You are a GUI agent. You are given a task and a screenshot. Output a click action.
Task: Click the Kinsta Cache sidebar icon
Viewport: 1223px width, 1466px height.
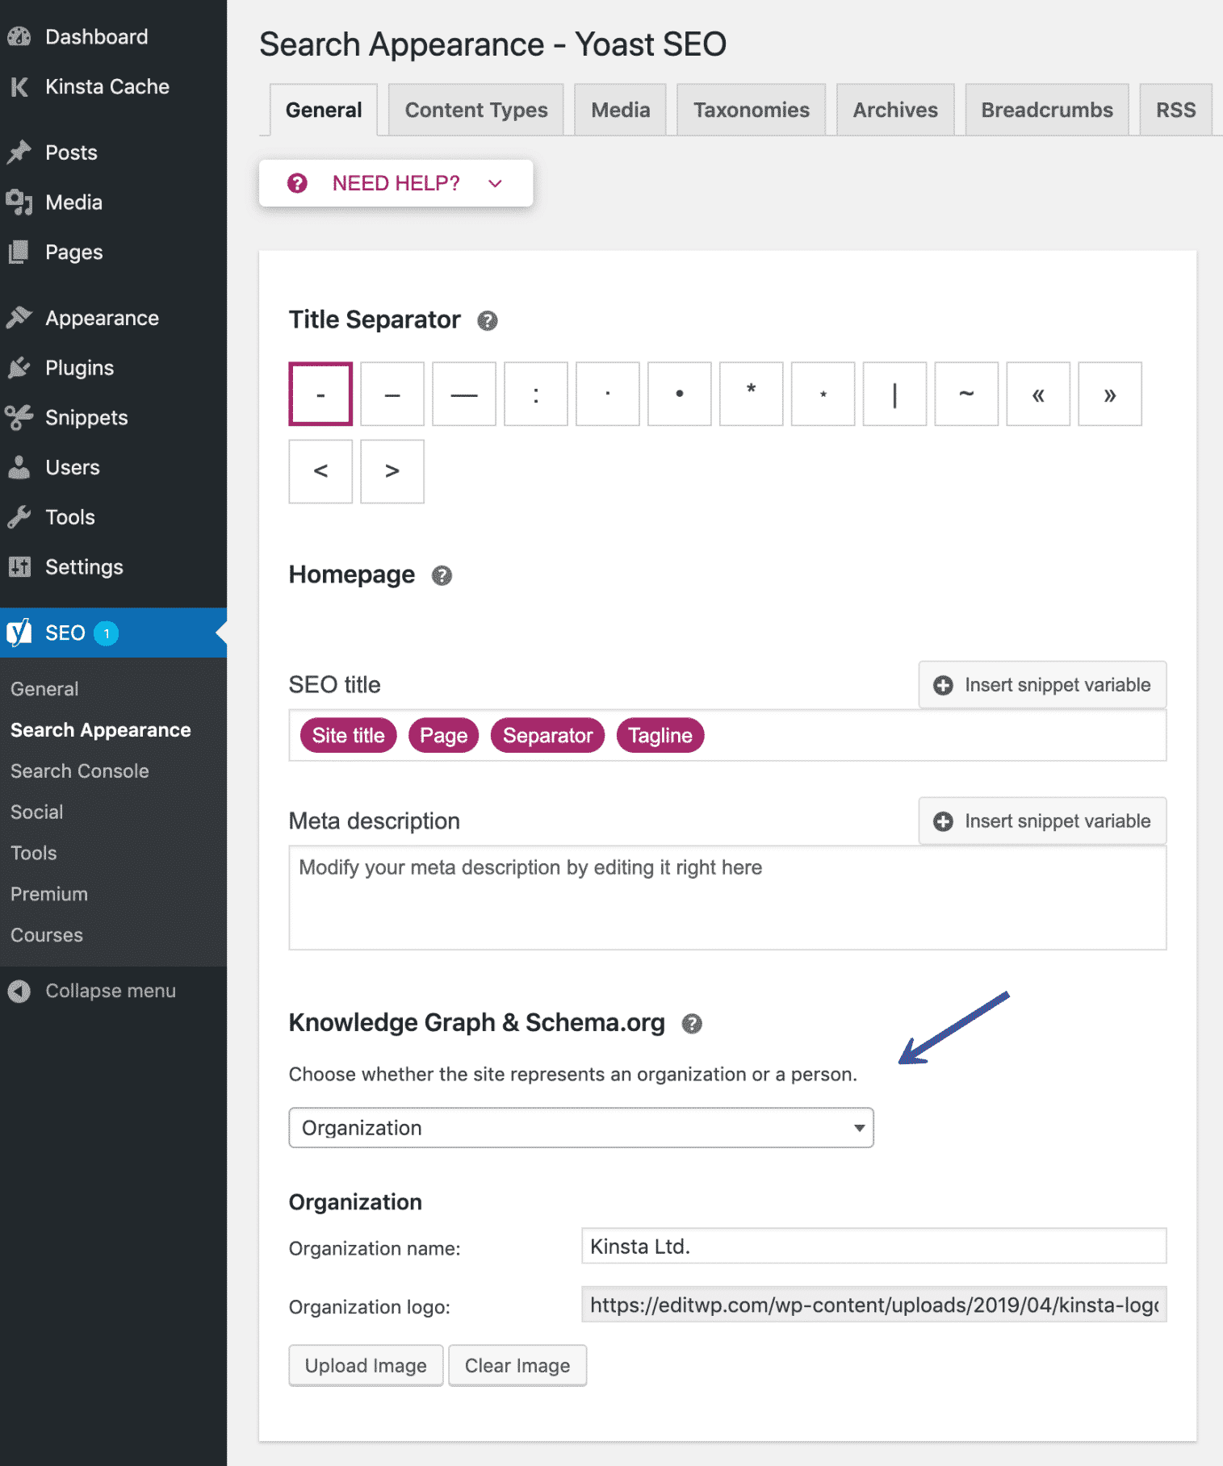(19, 87)
